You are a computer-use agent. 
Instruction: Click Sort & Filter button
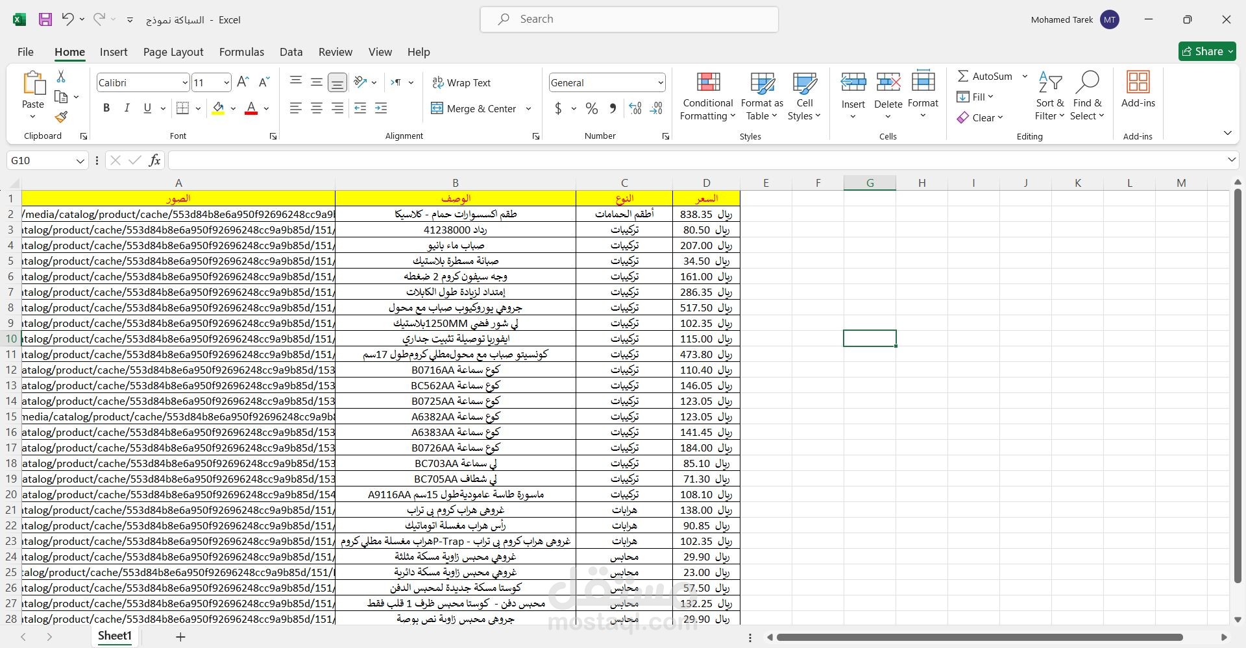(x=1050, y=96)
